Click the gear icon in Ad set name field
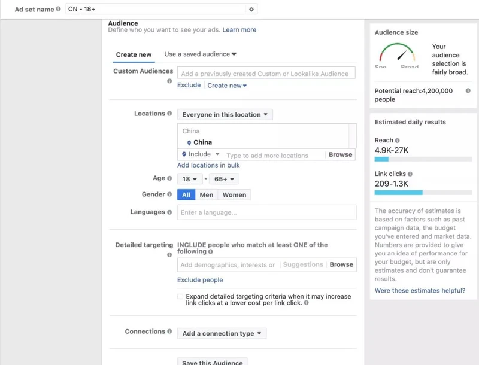Screen dimensions: 479x365 251,9
